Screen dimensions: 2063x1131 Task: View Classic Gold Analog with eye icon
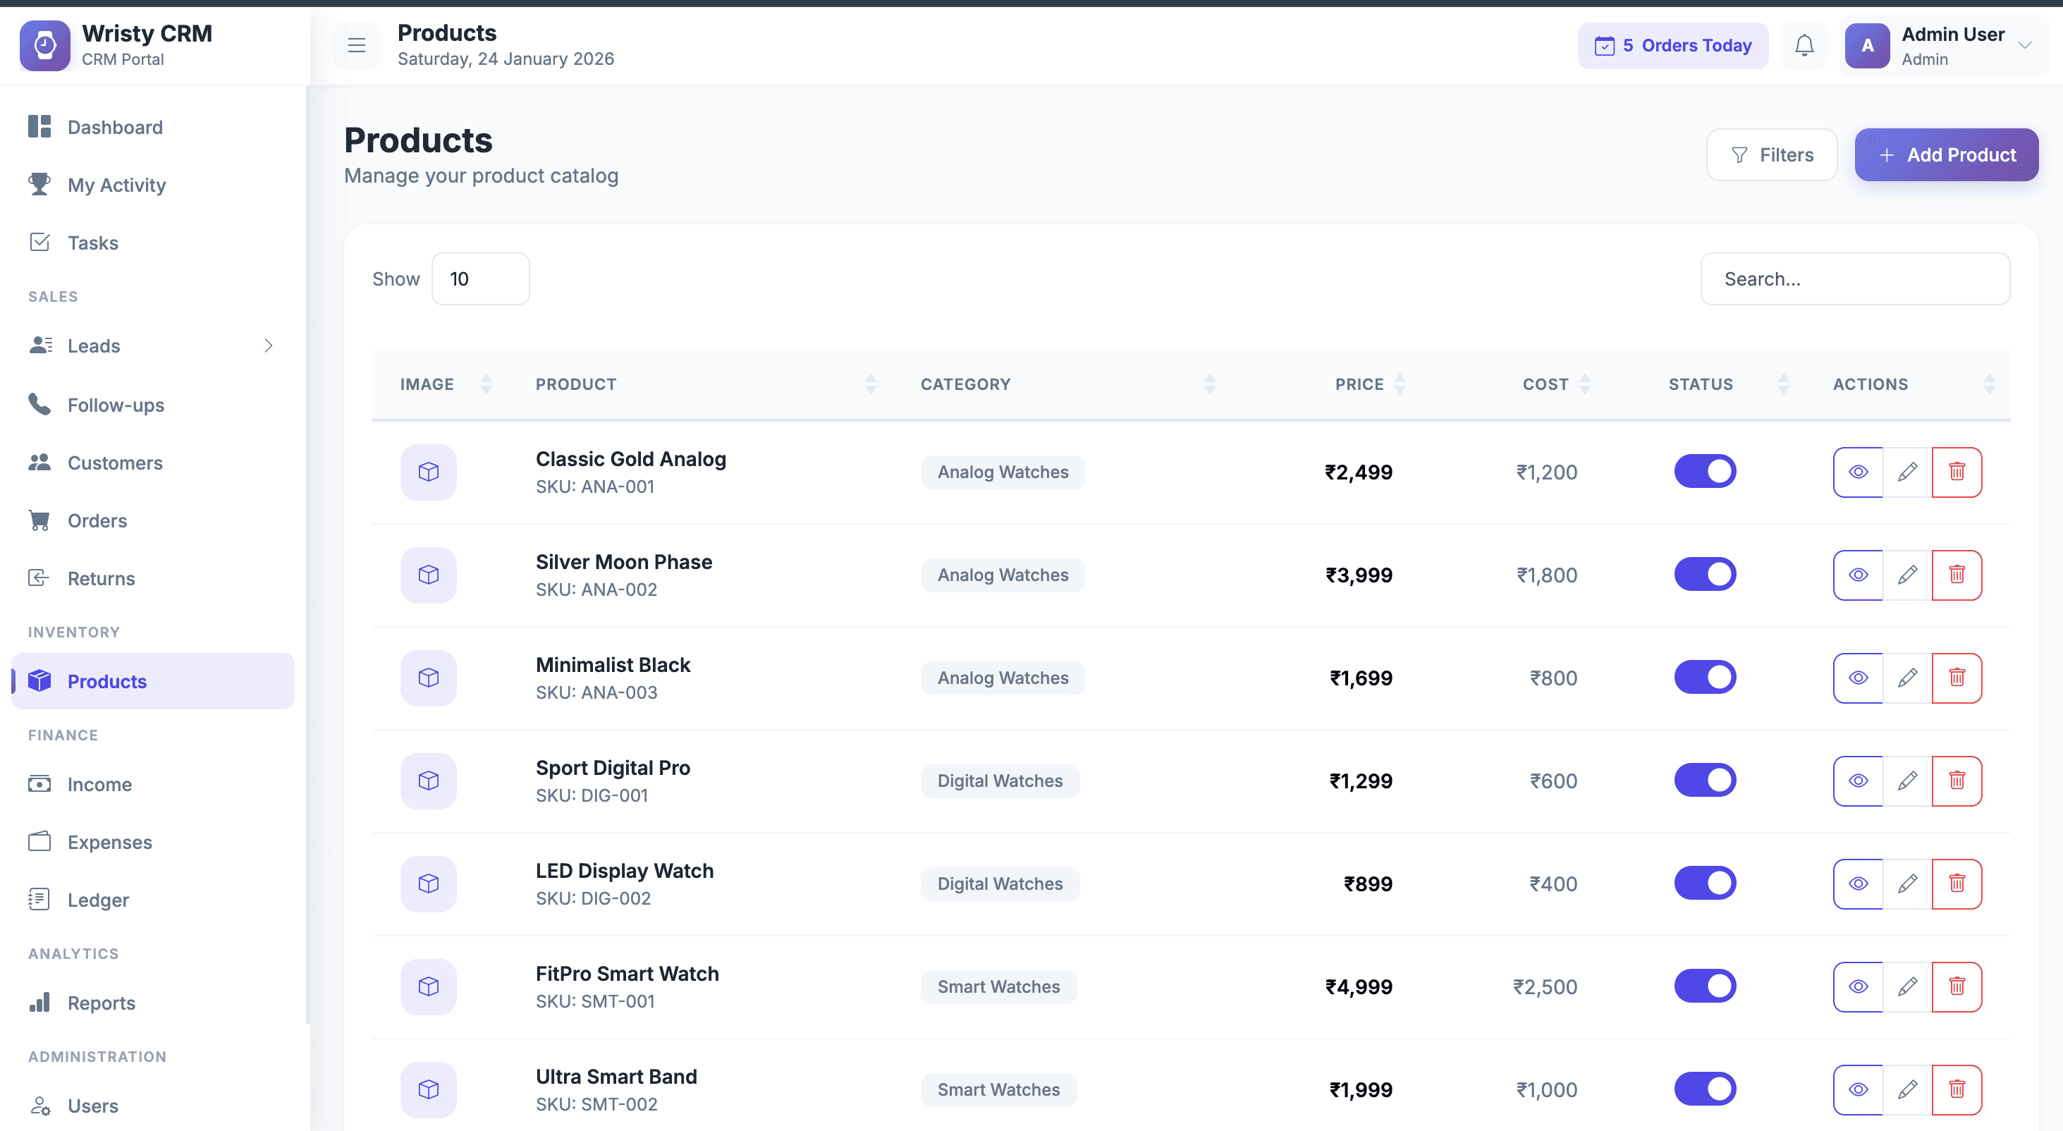click(x=1858, y=472)
